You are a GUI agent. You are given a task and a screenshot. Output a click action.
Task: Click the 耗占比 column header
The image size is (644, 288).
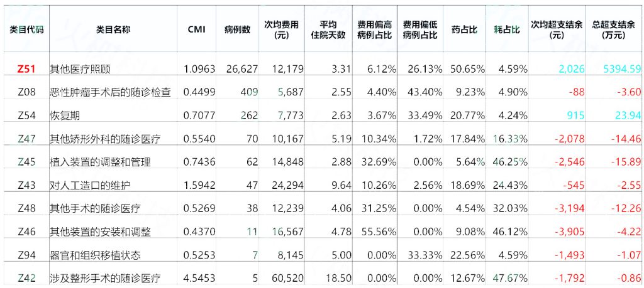coord(507,29)
